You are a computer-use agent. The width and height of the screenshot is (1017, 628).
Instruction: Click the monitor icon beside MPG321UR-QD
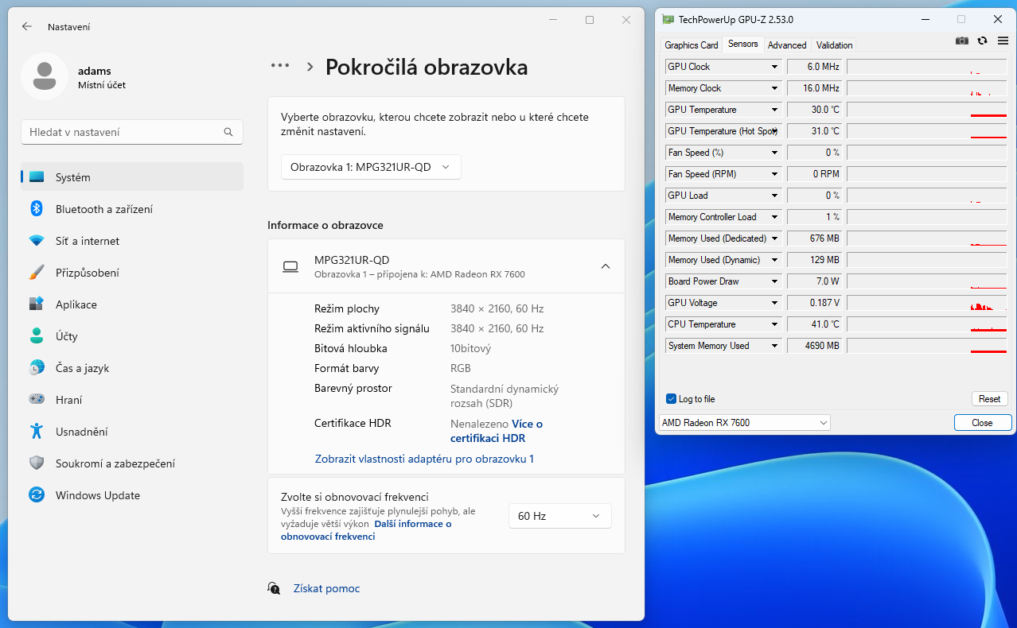coord(290,266)
